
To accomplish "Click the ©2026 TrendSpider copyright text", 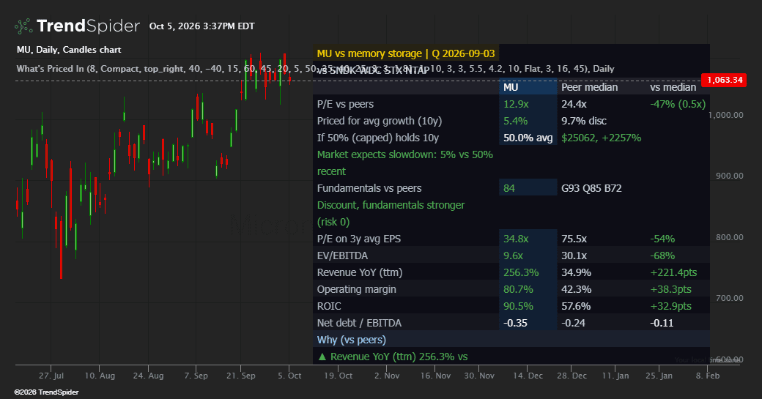I will click(x=46, y=392).
